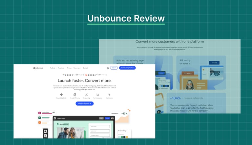Open the Pricing nav item
252x145 pixels.
pyautogui.click(x=69, y=68)
